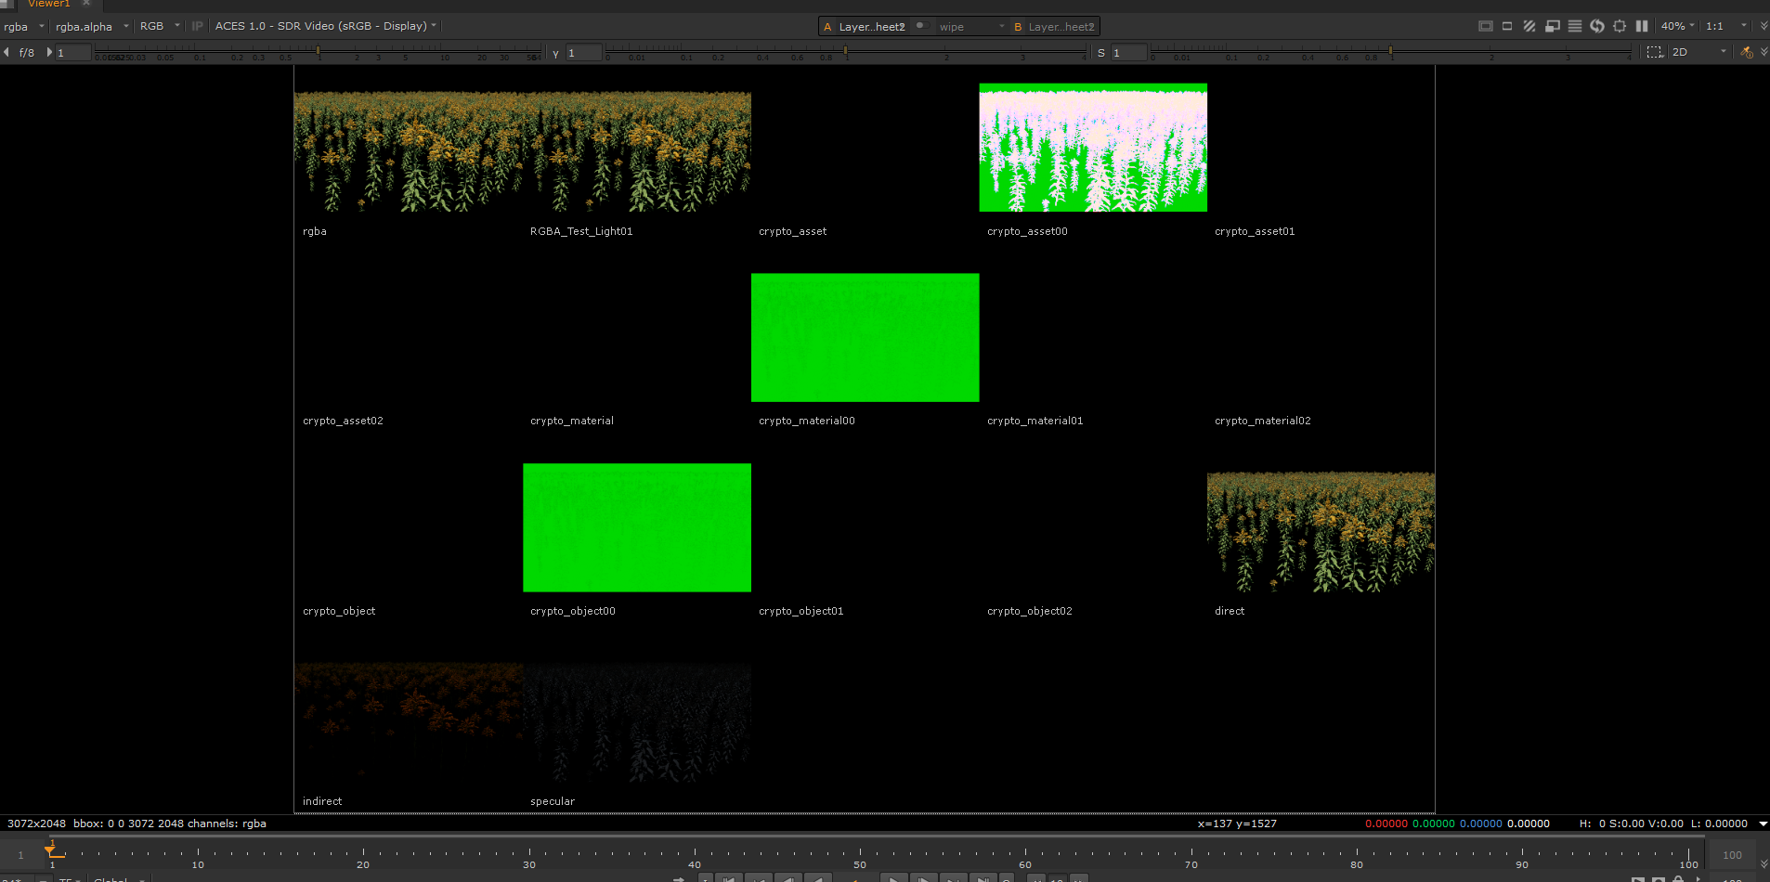Viewport: 1770px width, 882px height.
Task: Open the wipe compositing mode menu
Action: [971, 26]
